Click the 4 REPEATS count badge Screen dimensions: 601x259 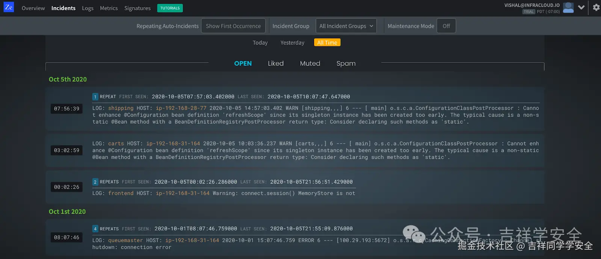(95, 229)
